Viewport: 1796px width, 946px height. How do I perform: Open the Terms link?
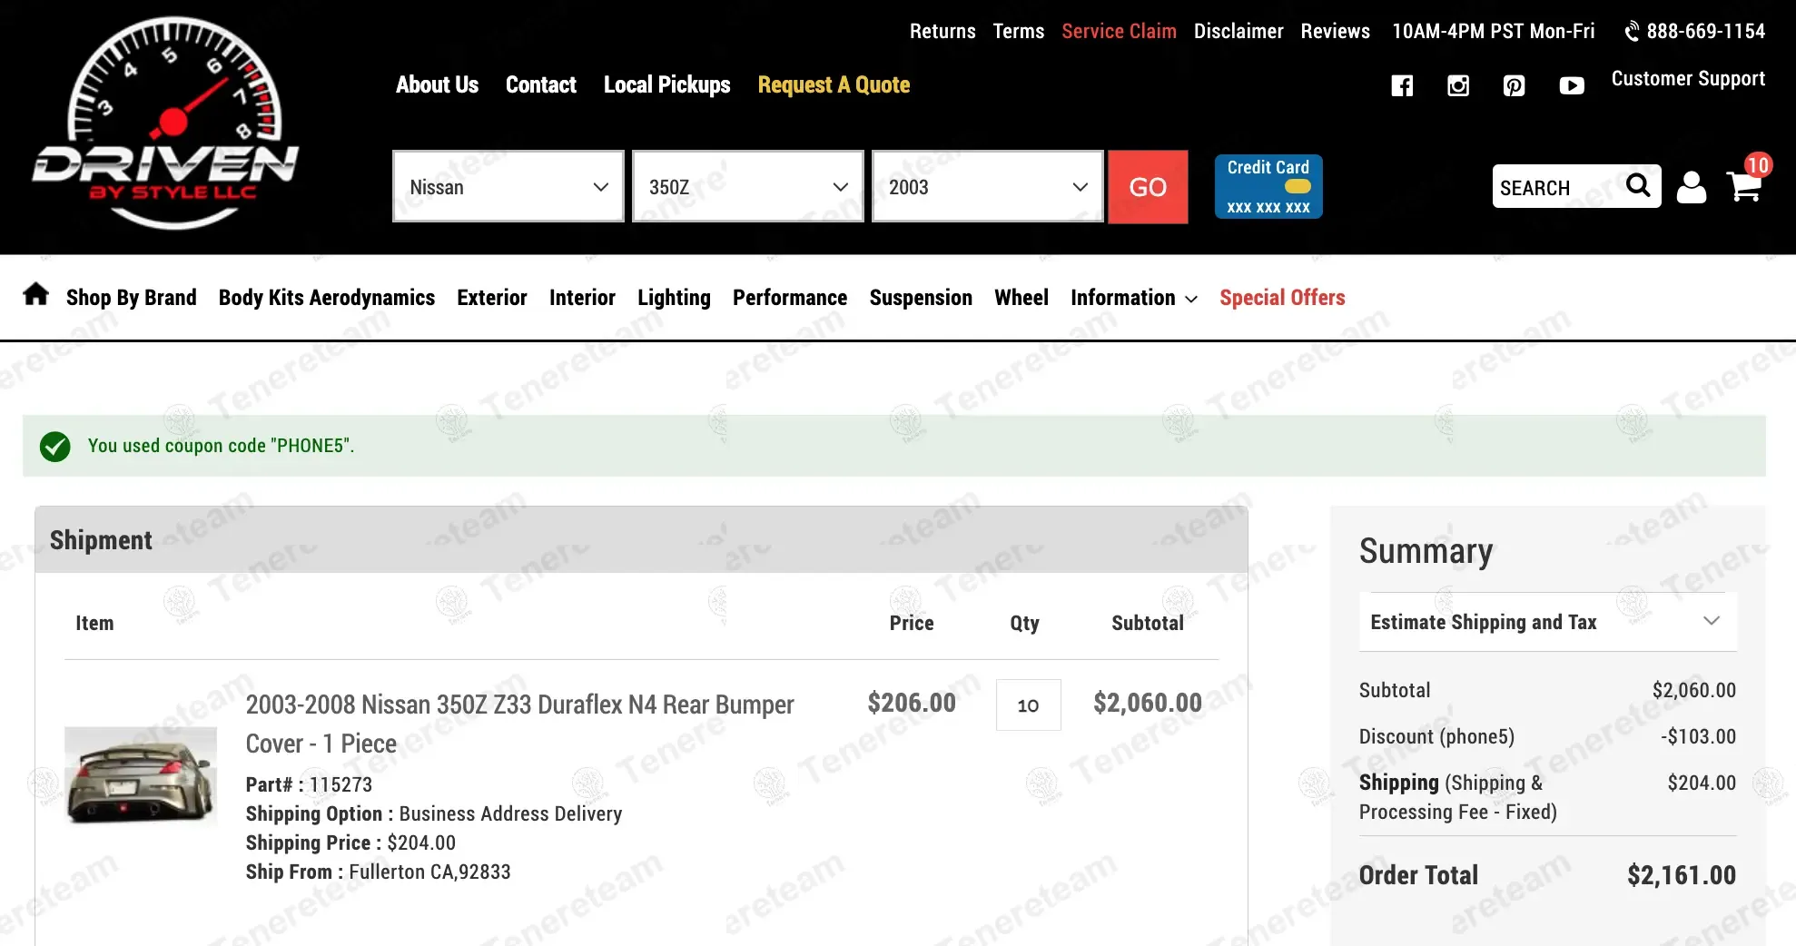1019,31
